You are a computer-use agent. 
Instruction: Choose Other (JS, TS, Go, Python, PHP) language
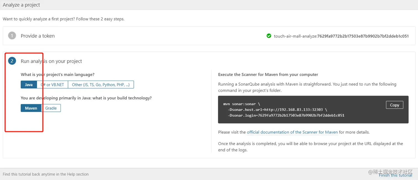click(101, 84)
